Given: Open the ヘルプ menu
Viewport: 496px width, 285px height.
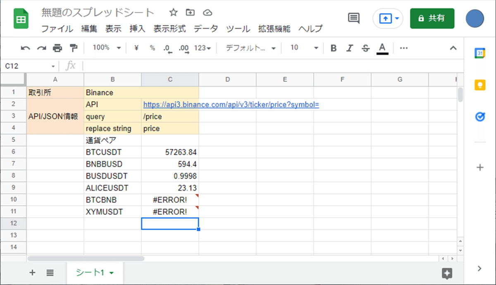Looking at the screenshot, I should (310, 29).
